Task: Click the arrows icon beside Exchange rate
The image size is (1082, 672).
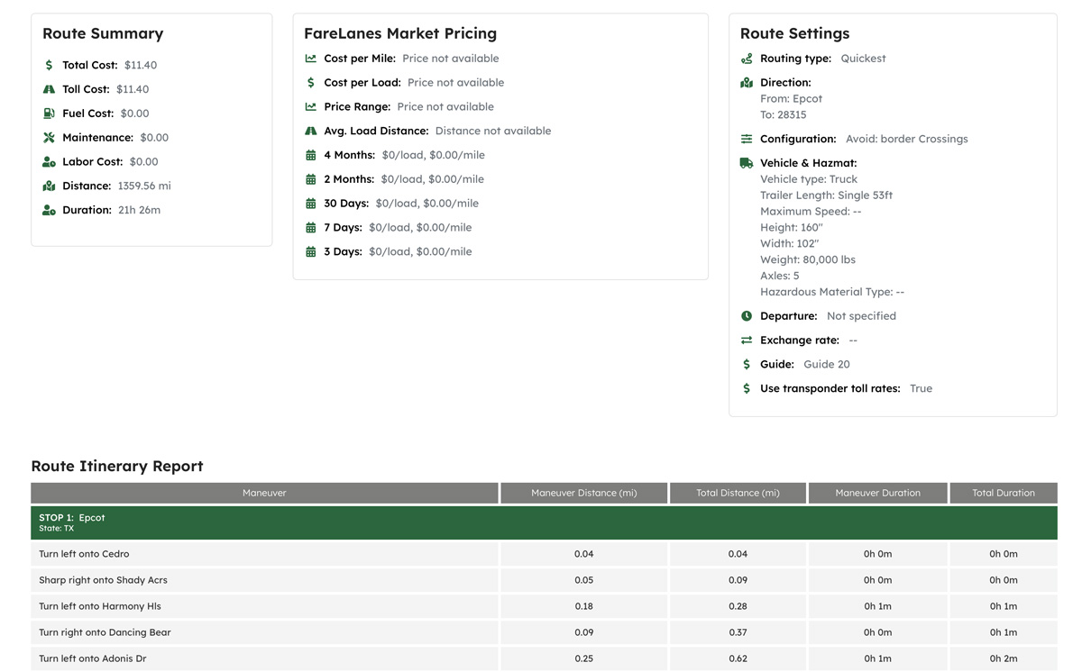Action: [747, 341]
